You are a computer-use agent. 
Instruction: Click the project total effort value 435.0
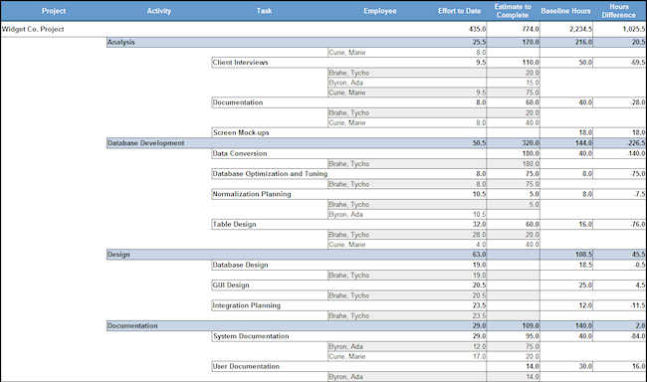click(478, 29)
